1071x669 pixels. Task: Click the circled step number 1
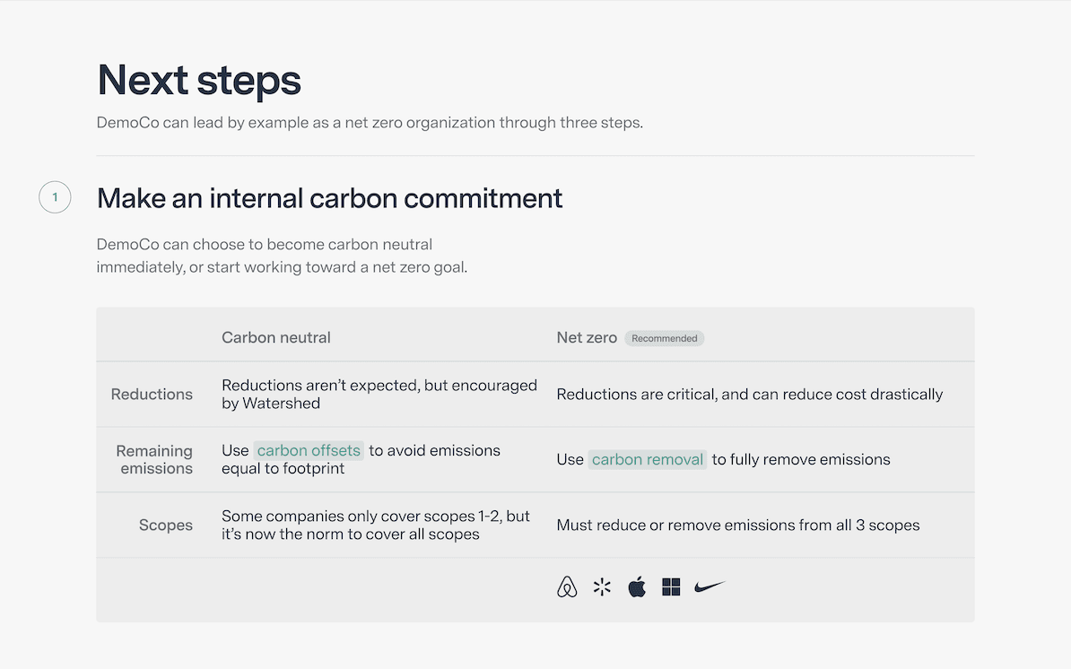tap(55, 197)
